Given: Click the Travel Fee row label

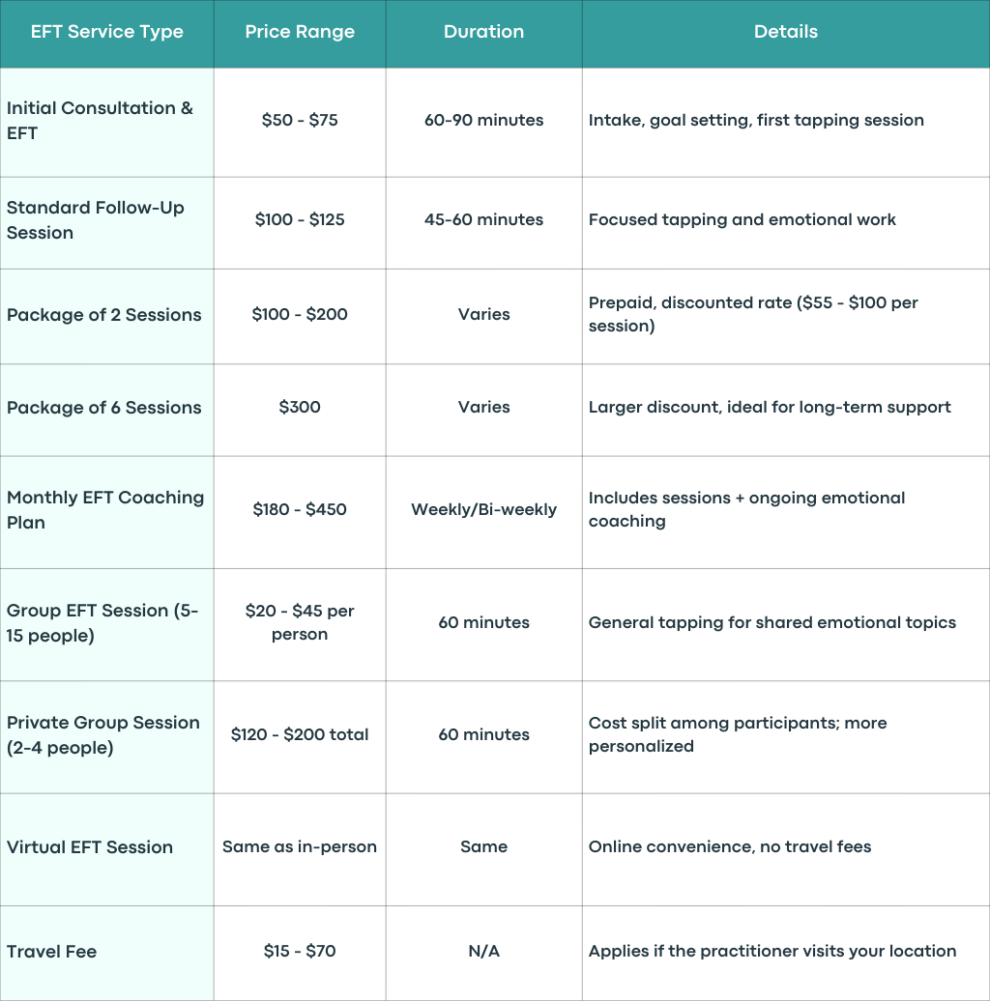Looking at the screenshot, I should click(x=52, y=952).
